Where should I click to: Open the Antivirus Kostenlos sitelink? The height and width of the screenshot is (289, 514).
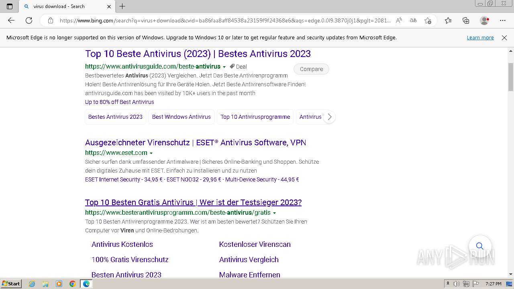[122, 244]
